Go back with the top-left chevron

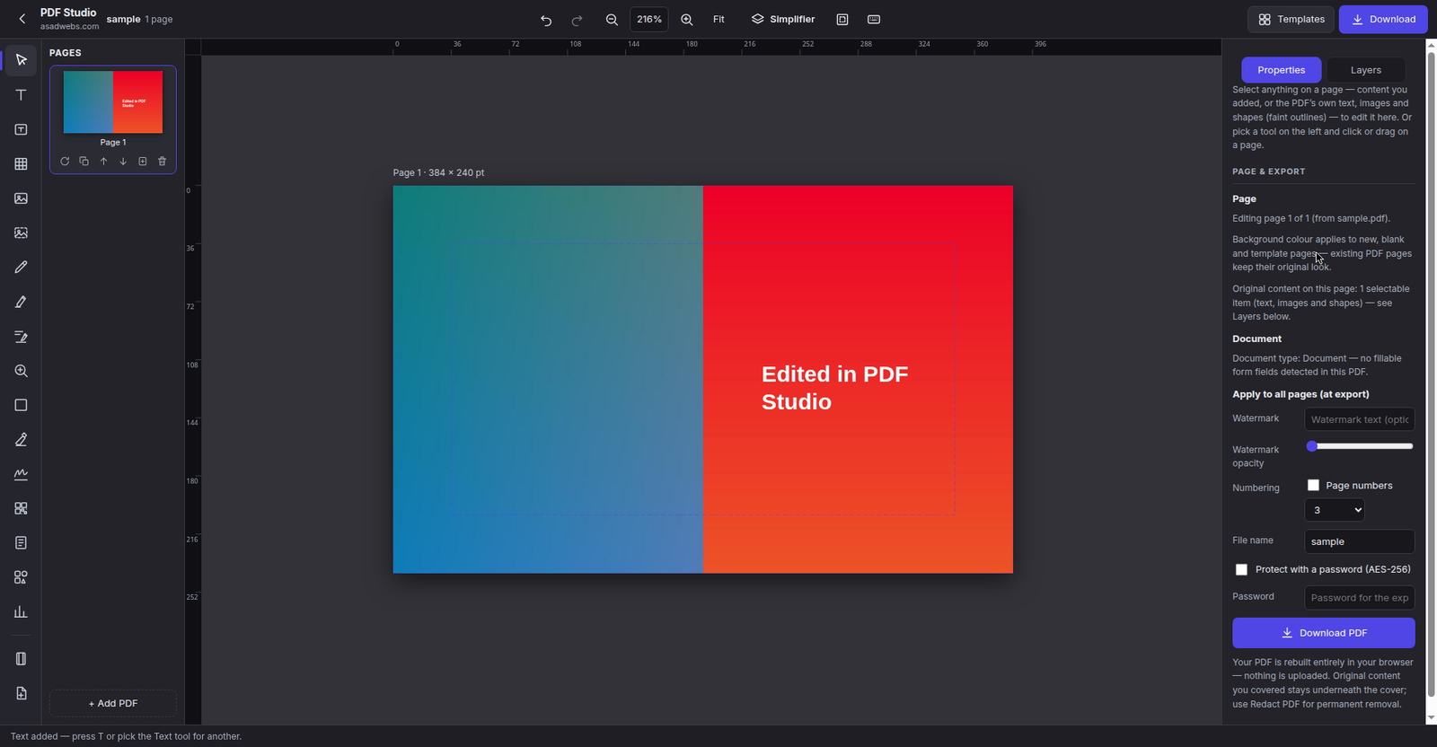(22, 19)
